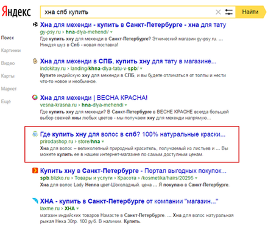Screen dimensions: 268x231
Task: Click the prirodashop.ru domain link
Action: pyautogui.click(x=57, y=142)
